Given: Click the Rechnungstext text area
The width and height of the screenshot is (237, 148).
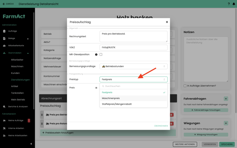Looking at the screenshot, I should tap(133, 36).
